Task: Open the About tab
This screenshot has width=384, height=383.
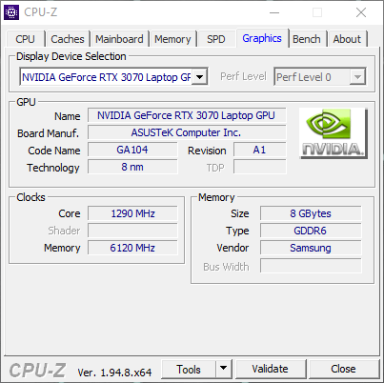Action: pyautogui.click(x=347, y=39)
